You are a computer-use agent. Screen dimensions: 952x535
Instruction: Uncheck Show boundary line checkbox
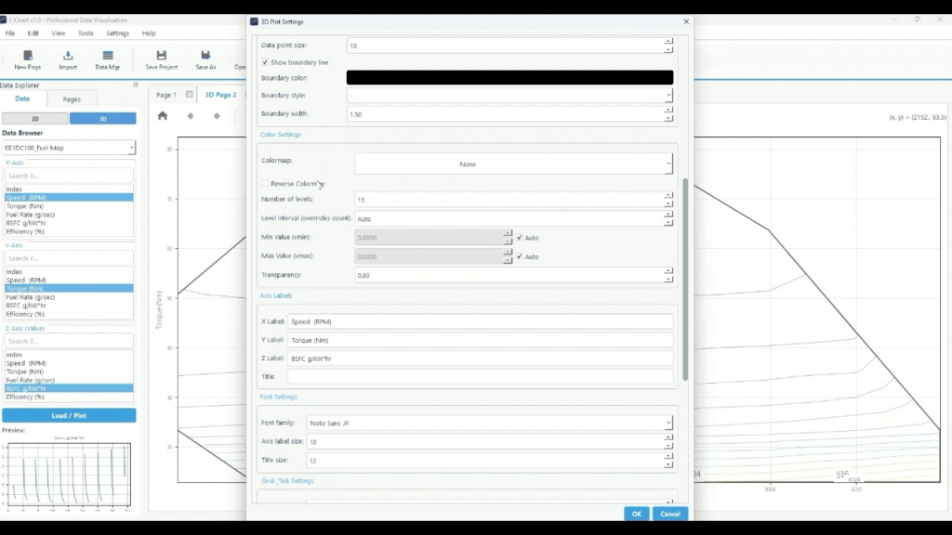pyautogui.click(x=266, y=62)
